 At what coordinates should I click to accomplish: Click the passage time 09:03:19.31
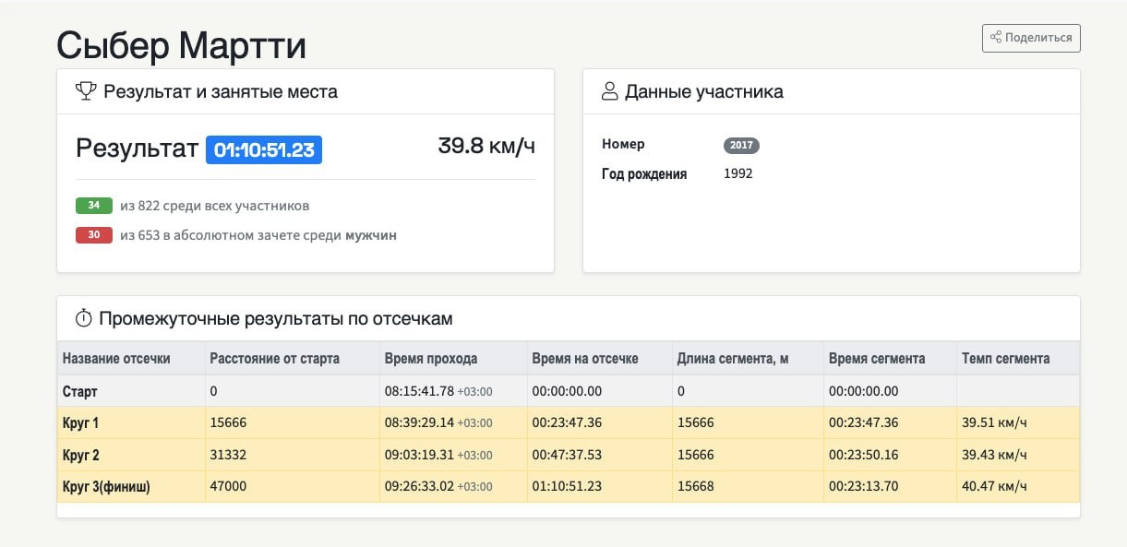[419, 455]
